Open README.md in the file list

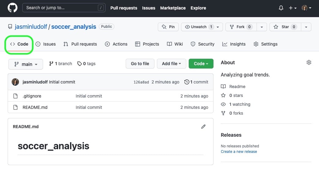pos(35,107)
